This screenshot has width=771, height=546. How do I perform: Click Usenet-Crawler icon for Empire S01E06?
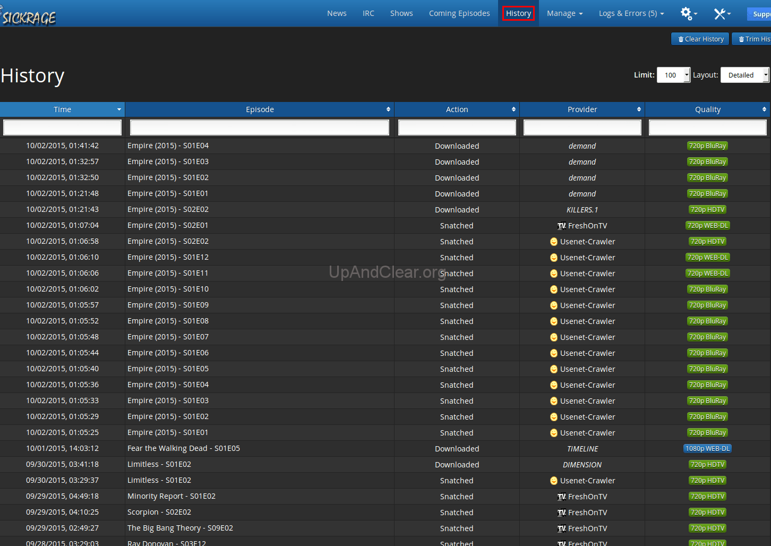click(554, 353)
